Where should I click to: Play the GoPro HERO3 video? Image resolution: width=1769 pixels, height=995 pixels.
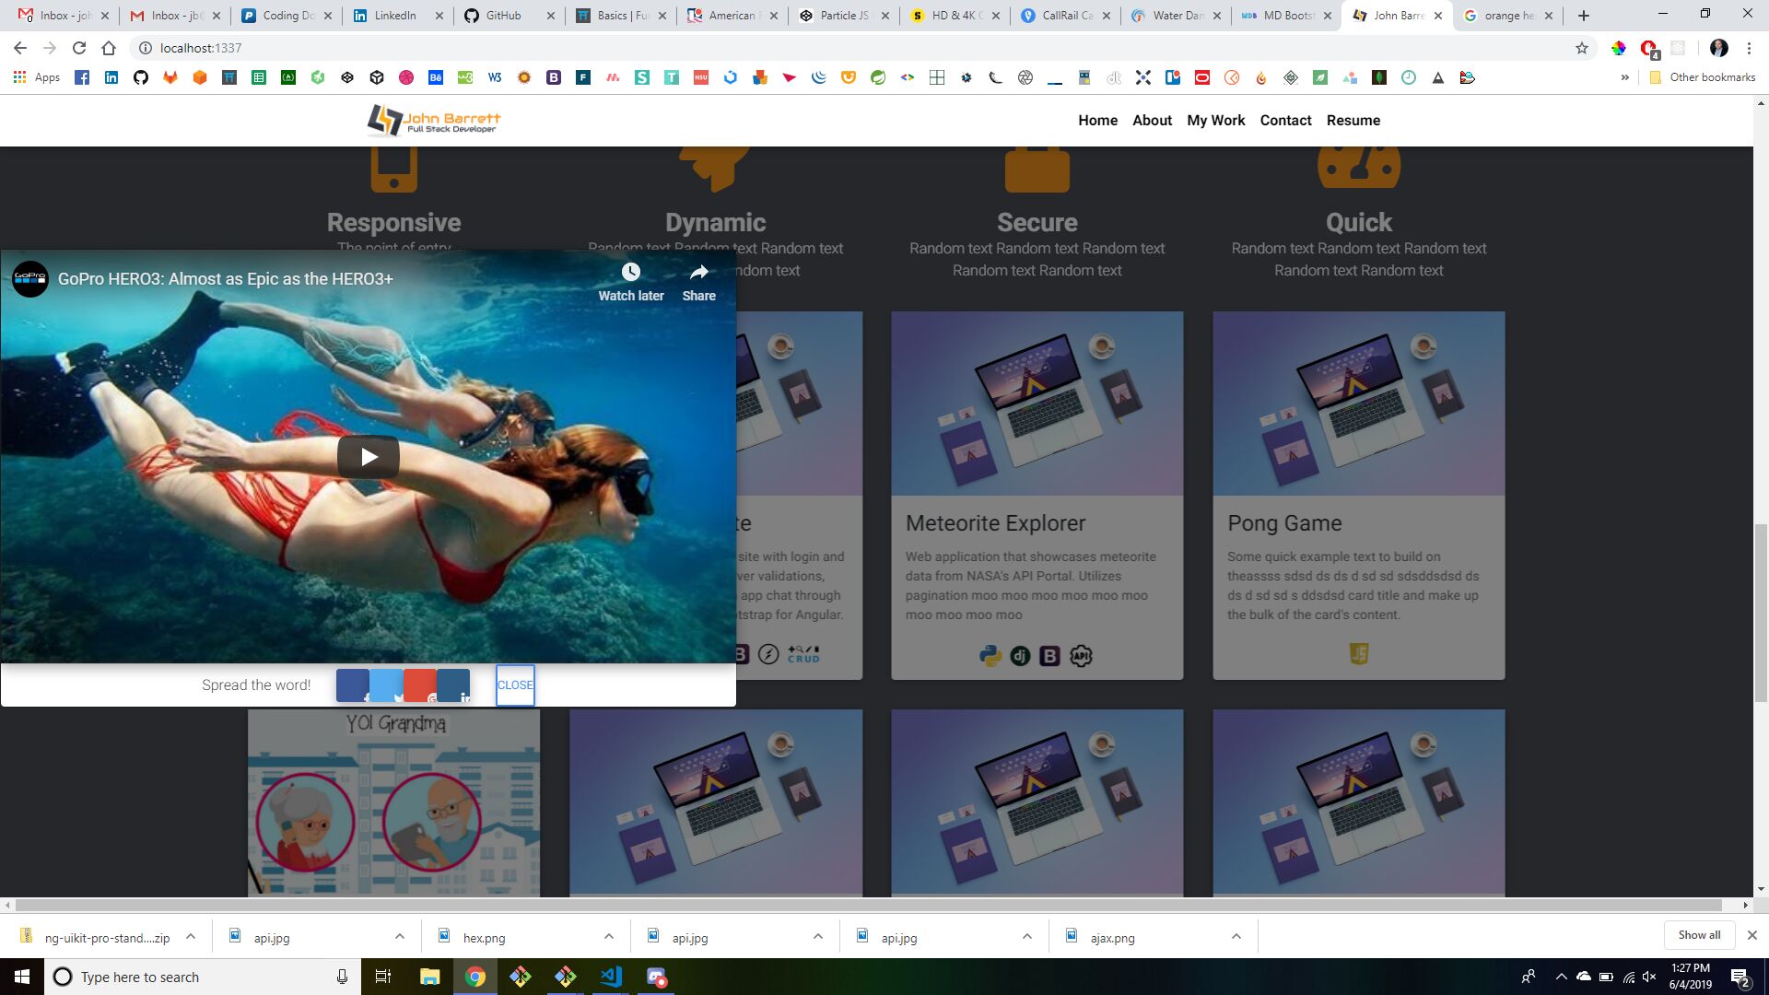click(369, 457)
